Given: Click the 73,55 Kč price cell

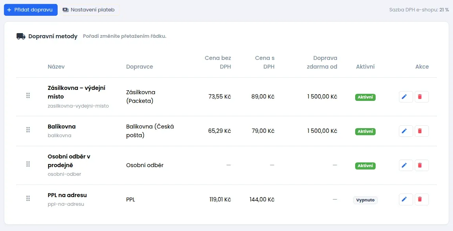Looking at the screenshot, I should coord(219,97).
